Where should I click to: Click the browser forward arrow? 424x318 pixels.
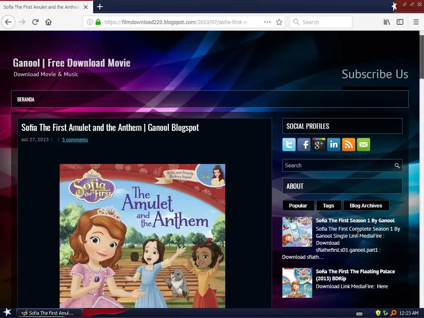click(x=22, y=22)
